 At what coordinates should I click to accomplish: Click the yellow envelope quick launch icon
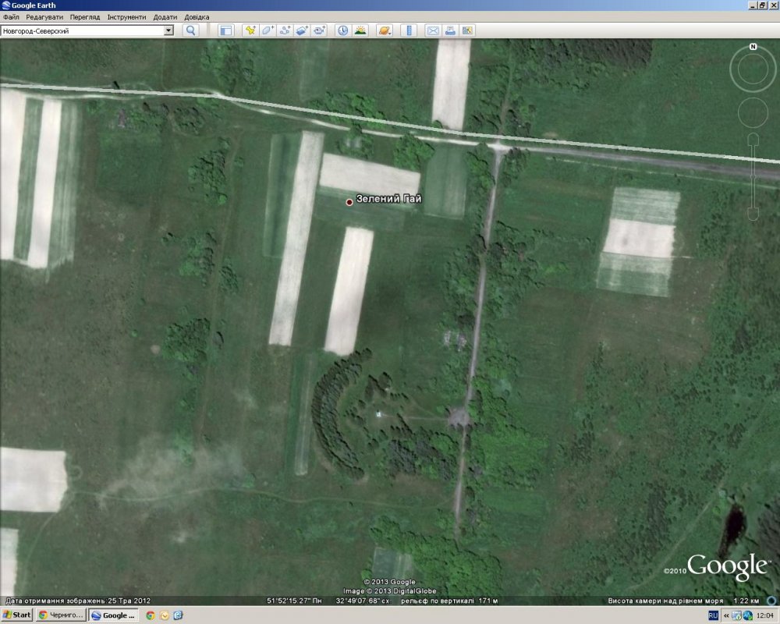(164, 615)
